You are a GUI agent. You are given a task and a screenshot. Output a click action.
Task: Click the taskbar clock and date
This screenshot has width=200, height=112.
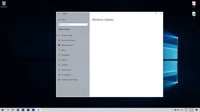(191, 110)
